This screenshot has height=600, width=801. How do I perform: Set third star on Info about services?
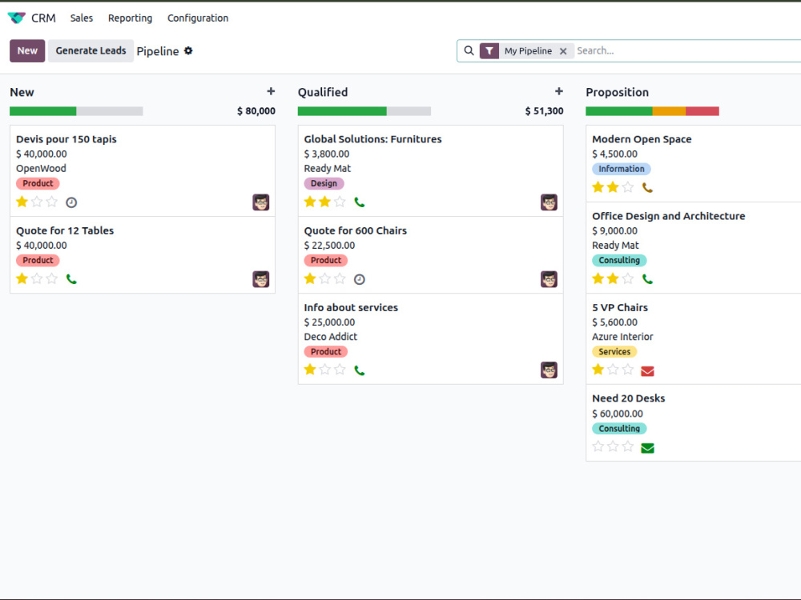[x=340, y=370]
